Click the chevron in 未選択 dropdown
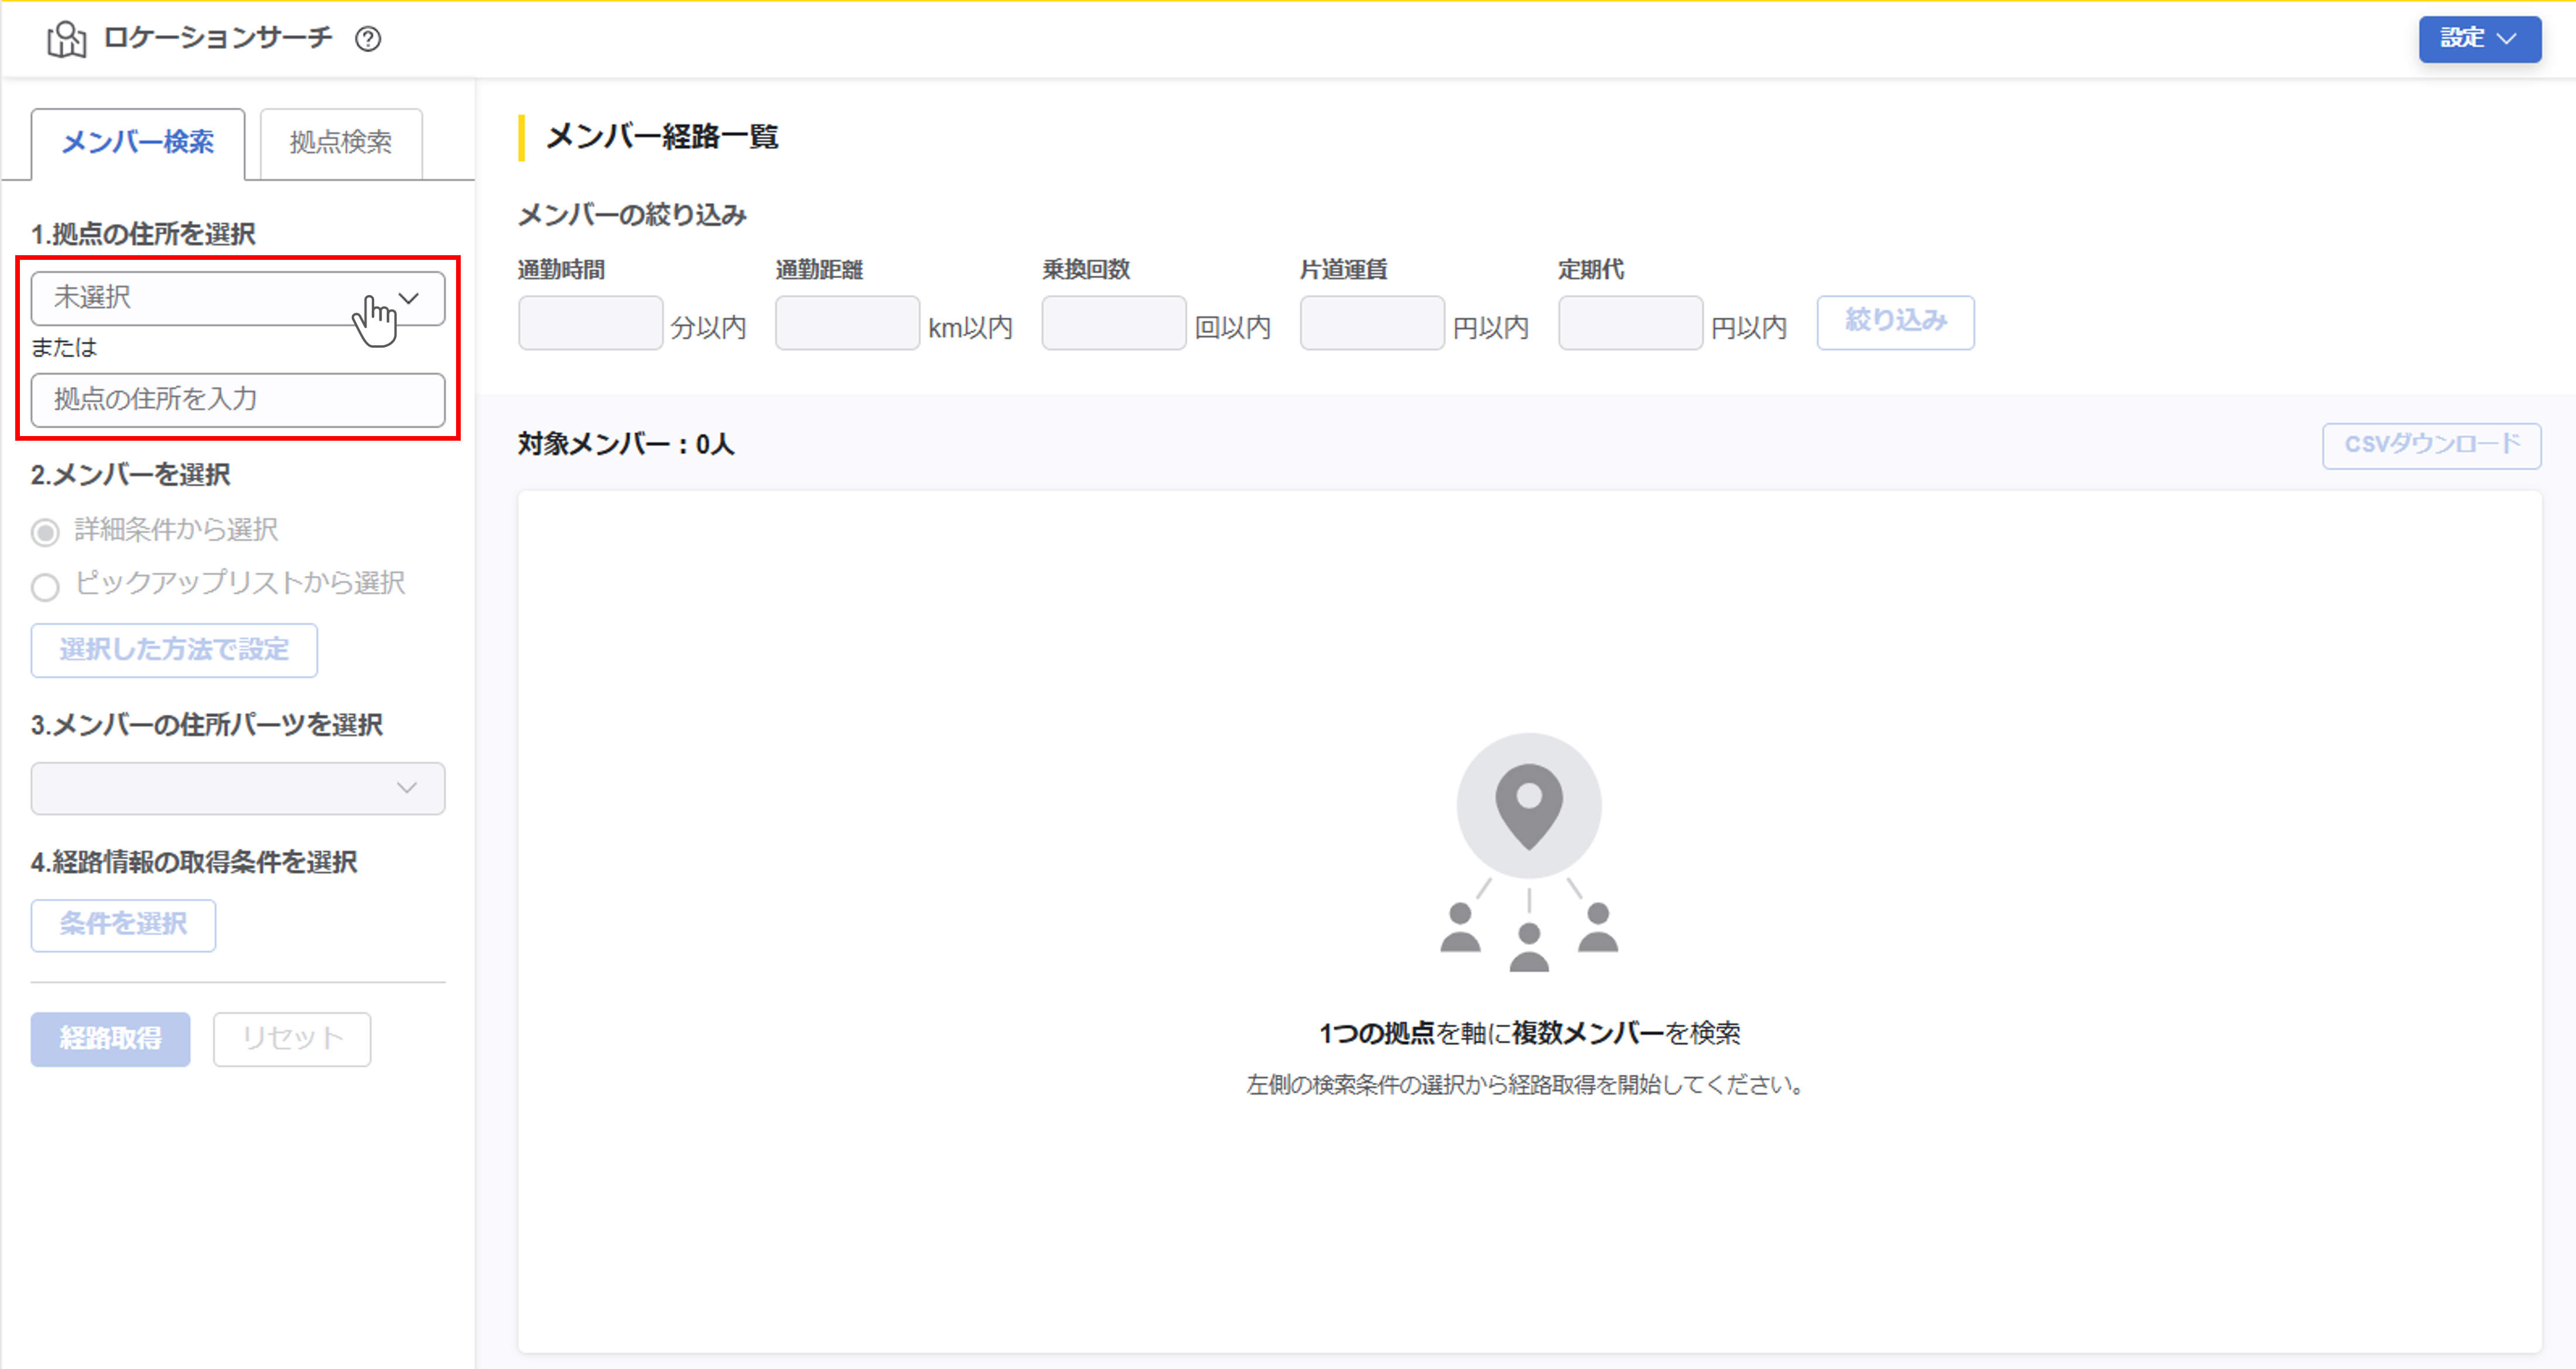Viewport: 2576px width, 1369px height. pos(409,298)
